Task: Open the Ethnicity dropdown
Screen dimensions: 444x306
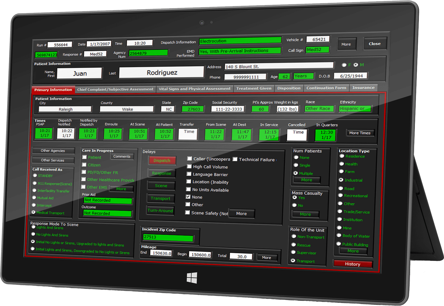Action: pos(355,109)
